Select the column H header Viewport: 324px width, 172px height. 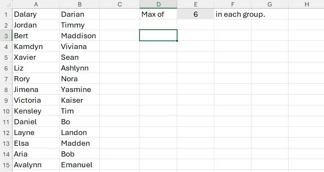[306, 4]
